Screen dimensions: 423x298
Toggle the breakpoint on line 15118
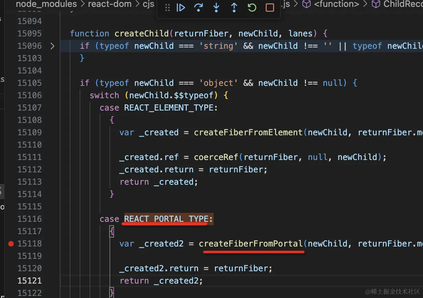(11, 244)
